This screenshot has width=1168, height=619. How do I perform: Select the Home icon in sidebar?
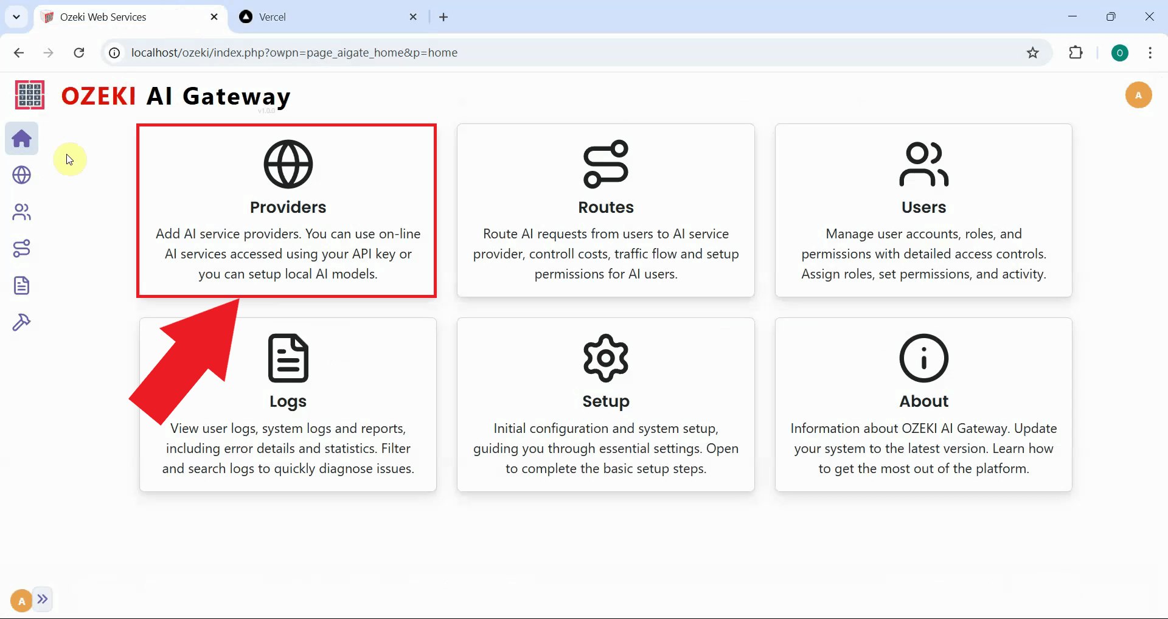click(x=21, y=138)
